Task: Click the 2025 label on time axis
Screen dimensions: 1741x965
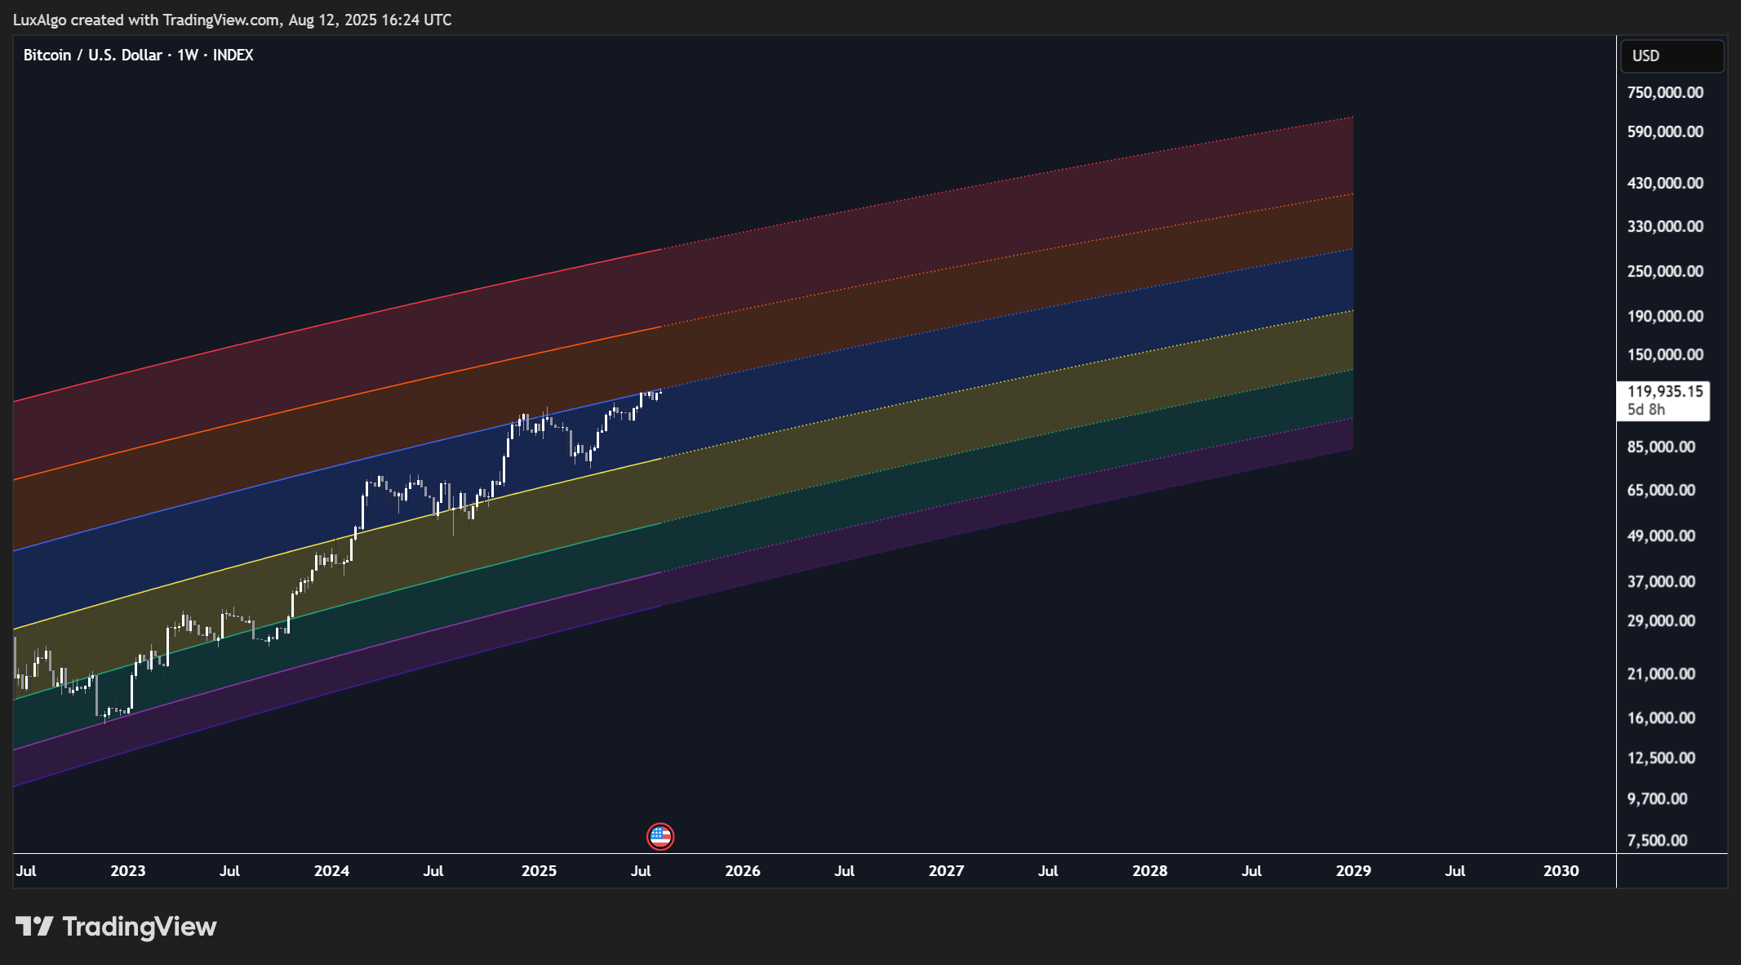Action: pos(539,871)
